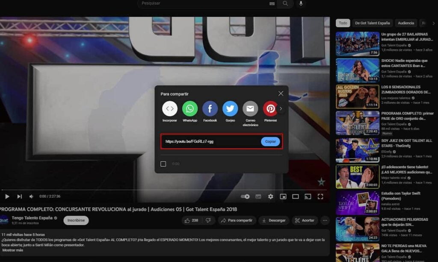
Task: Skip to next video
Action: 19,196
